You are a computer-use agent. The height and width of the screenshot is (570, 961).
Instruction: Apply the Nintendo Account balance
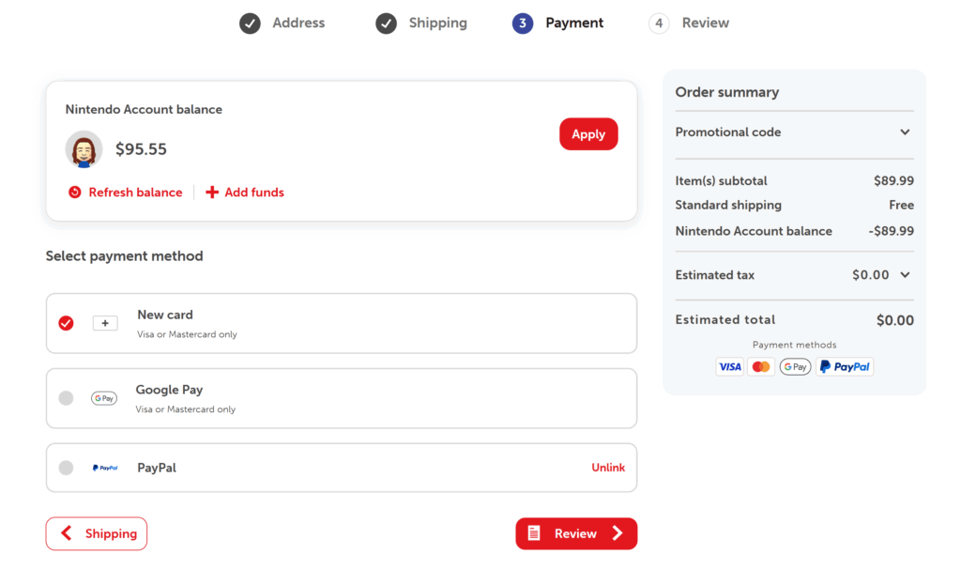[588, 134]
